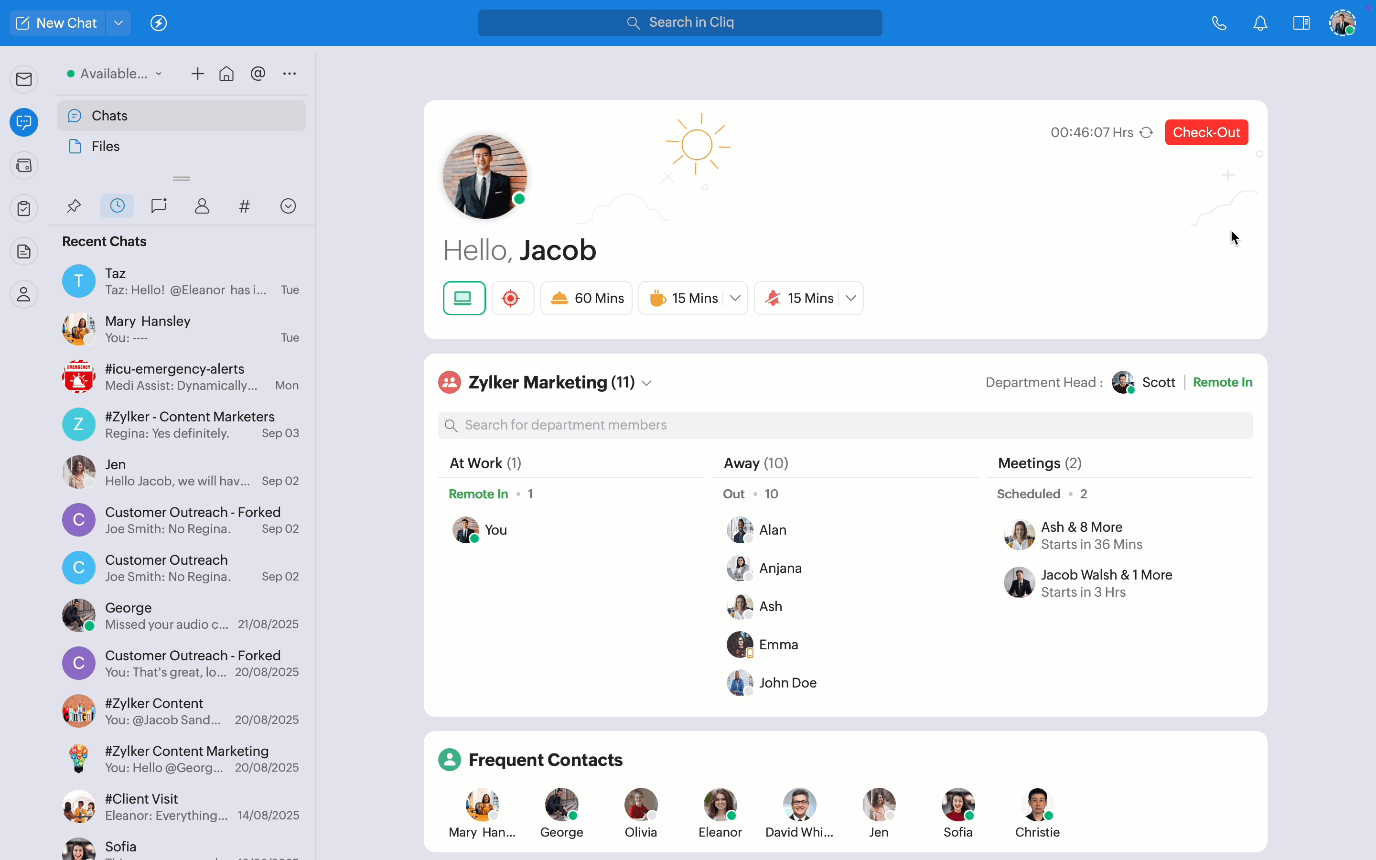Toggle the 60 Mins lunch break
The image size is (1376, 860).
586,298
